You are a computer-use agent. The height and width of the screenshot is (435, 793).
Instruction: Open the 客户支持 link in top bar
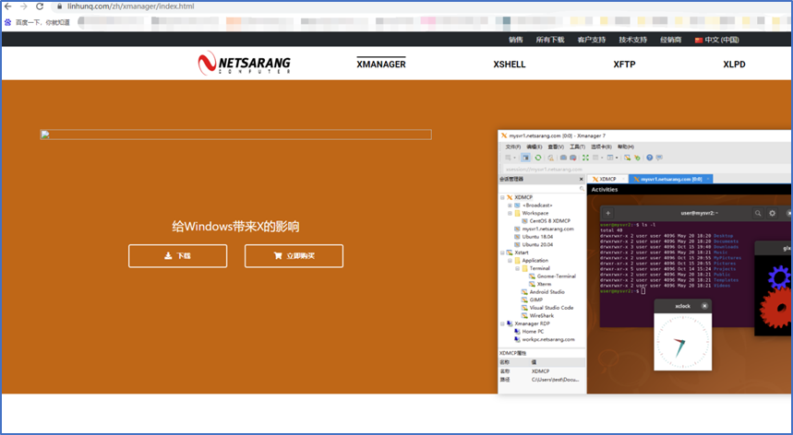591,40
